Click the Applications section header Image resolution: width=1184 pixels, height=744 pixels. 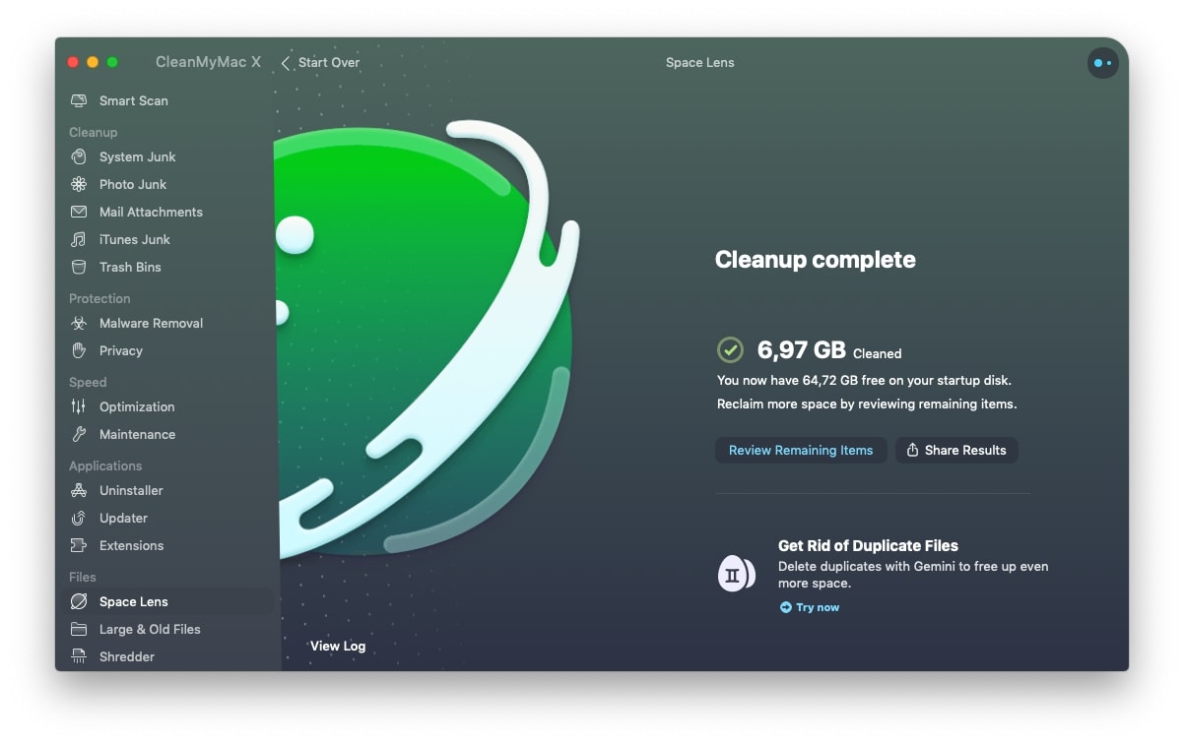(105, 465)
